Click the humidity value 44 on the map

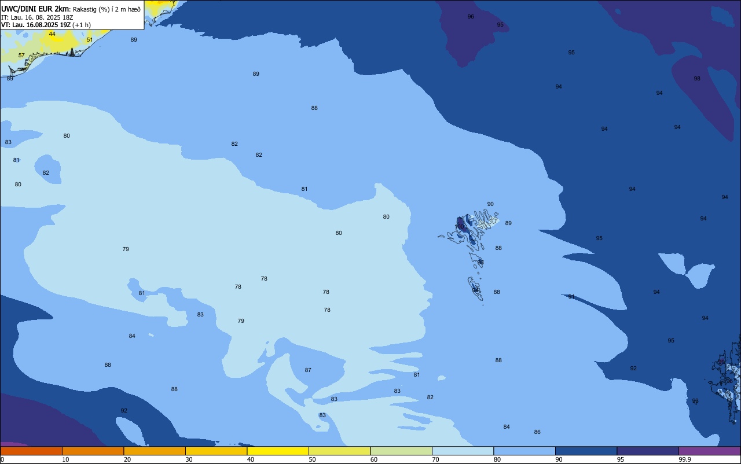point(52,34)
